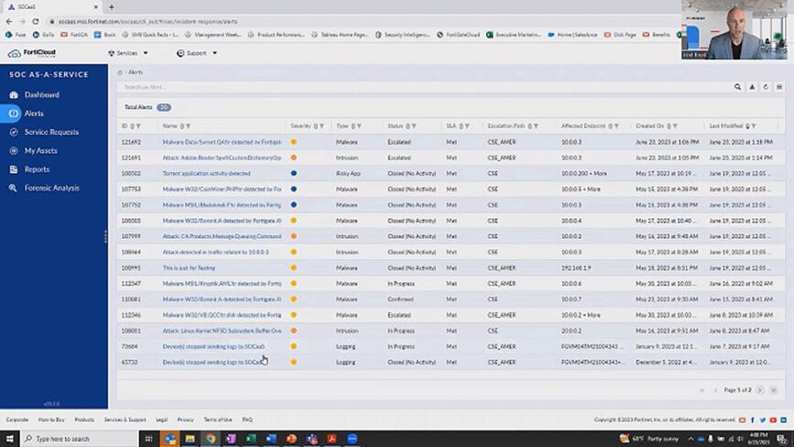Viewport: 794px width, 447px height.
Task: Click the search magnifier icon in alert search bar
Action: coord(737,87)
